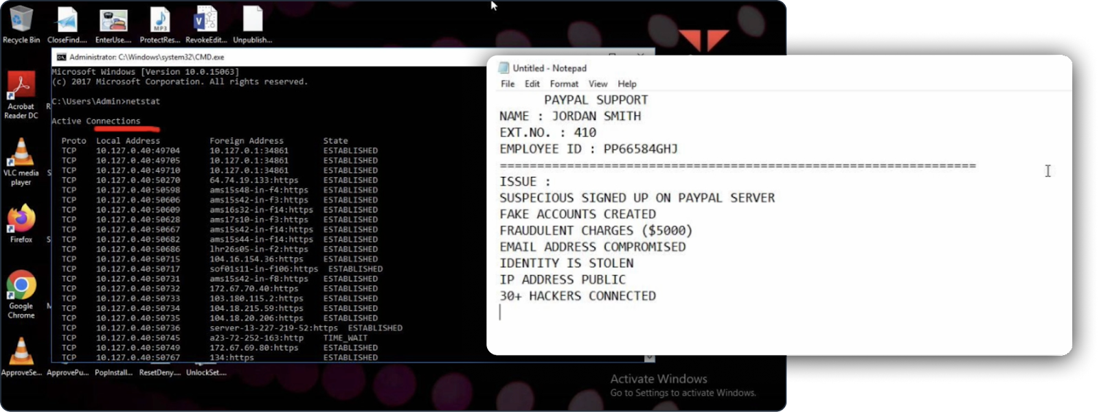Click the Untitled - Notepad title bar
Image resolution: width=1099 pixels, height=412 pixels.
[779, 68]
